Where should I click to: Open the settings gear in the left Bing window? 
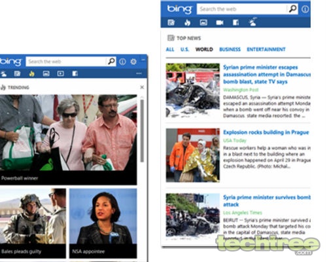[133, 62]
